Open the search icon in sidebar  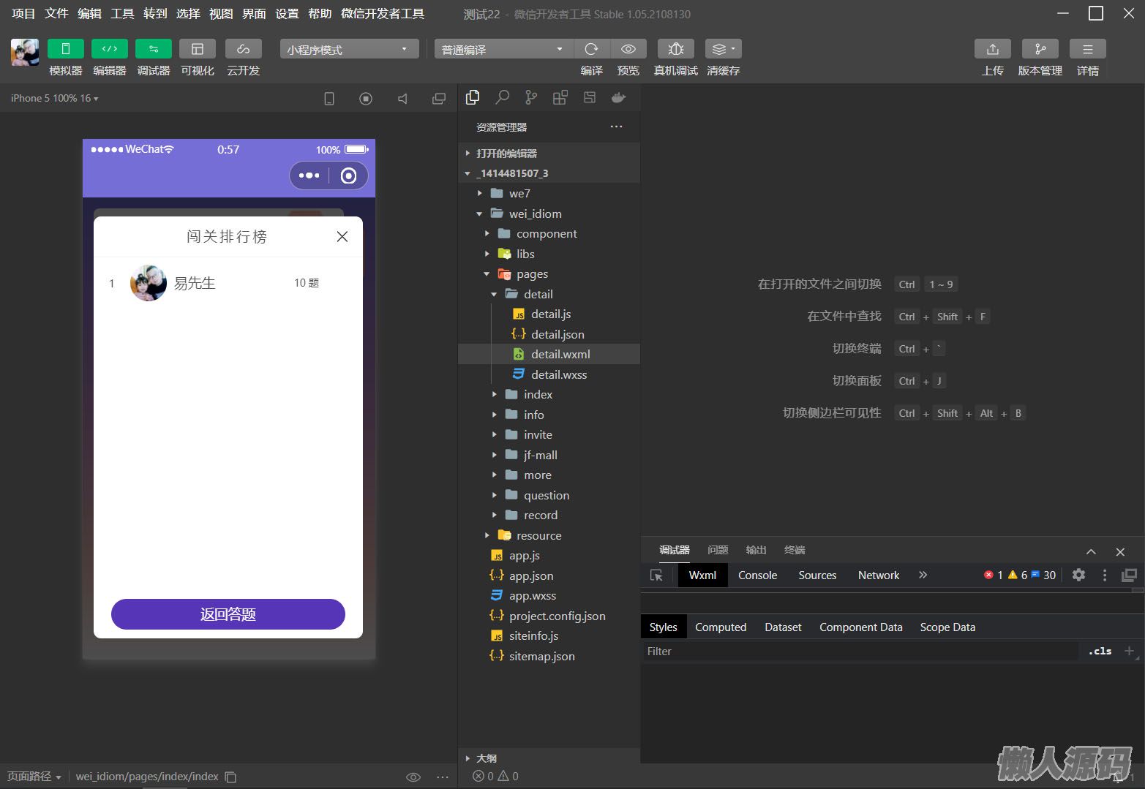(x=502, y=97)
